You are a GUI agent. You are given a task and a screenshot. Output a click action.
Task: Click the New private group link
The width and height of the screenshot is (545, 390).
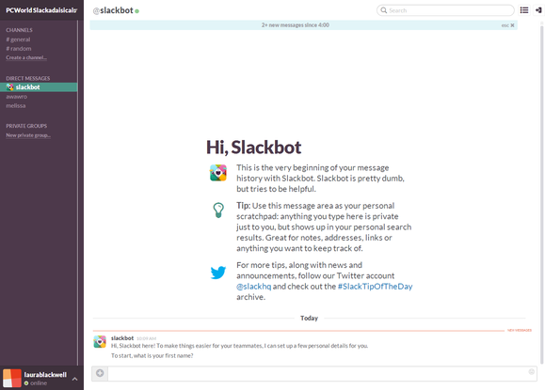[x=28, y=135]
